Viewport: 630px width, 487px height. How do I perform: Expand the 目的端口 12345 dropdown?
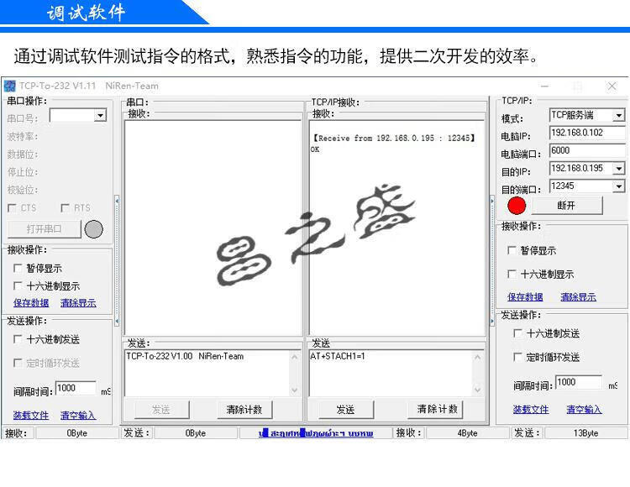[618, 186]
